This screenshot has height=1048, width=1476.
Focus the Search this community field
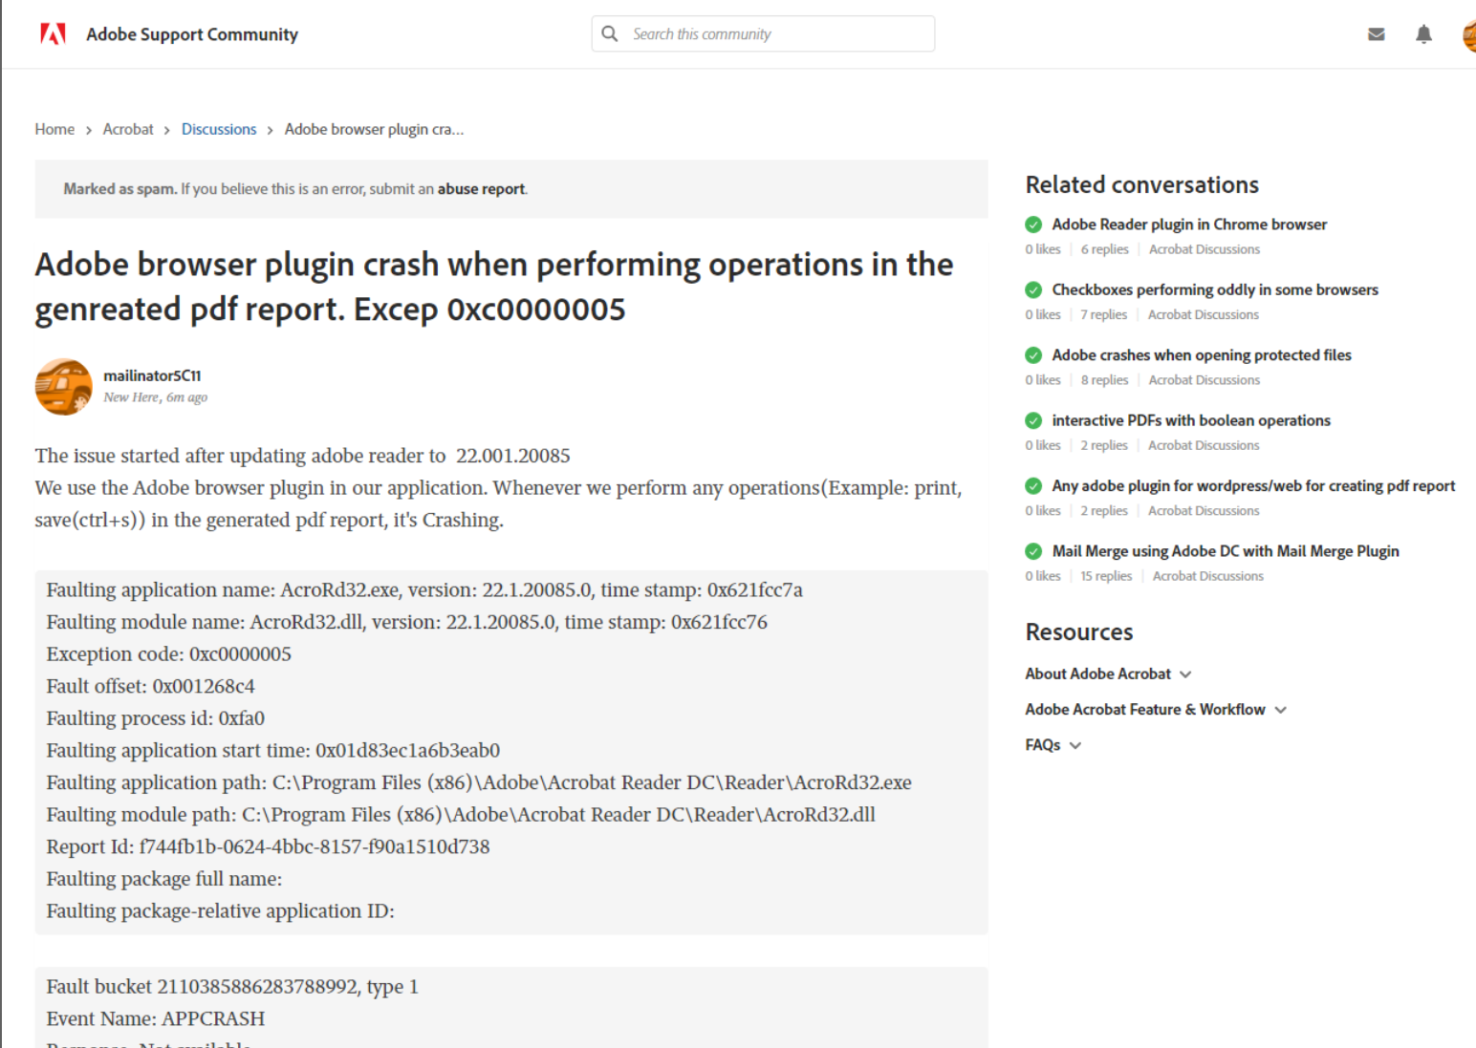click(763, 33)
